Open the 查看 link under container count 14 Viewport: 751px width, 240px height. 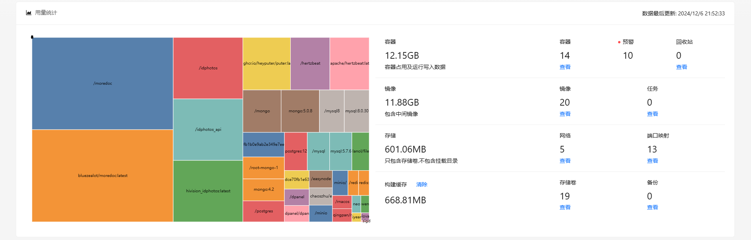[565, 67]
